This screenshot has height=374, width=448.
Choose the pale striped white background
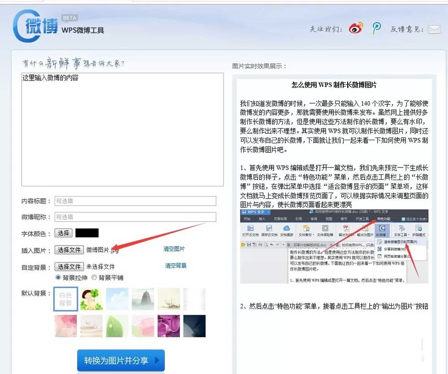(x=194, y=299)
